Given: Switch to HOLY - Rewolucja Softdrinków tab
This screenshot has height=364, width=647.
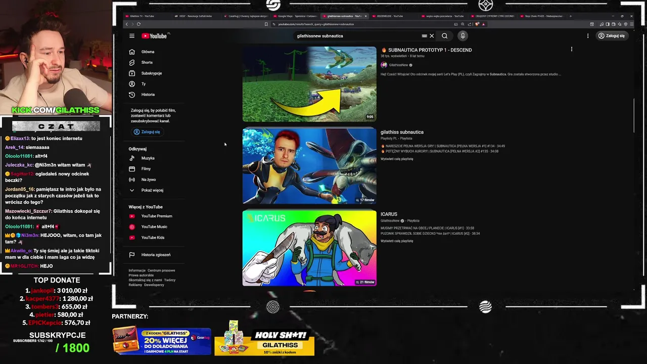Looking at the screenshot, I should coord(195,16).
